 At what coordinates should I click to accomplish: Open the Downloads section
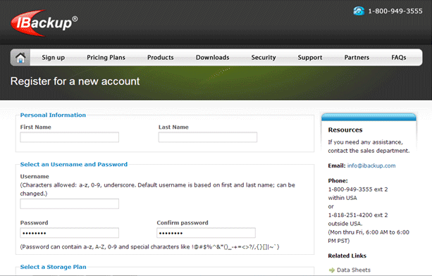[212, 57]
